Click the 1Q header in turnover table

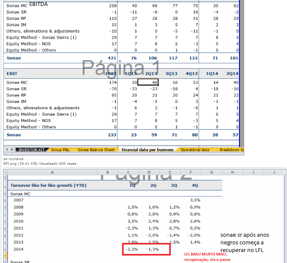[x=133, y=185]
